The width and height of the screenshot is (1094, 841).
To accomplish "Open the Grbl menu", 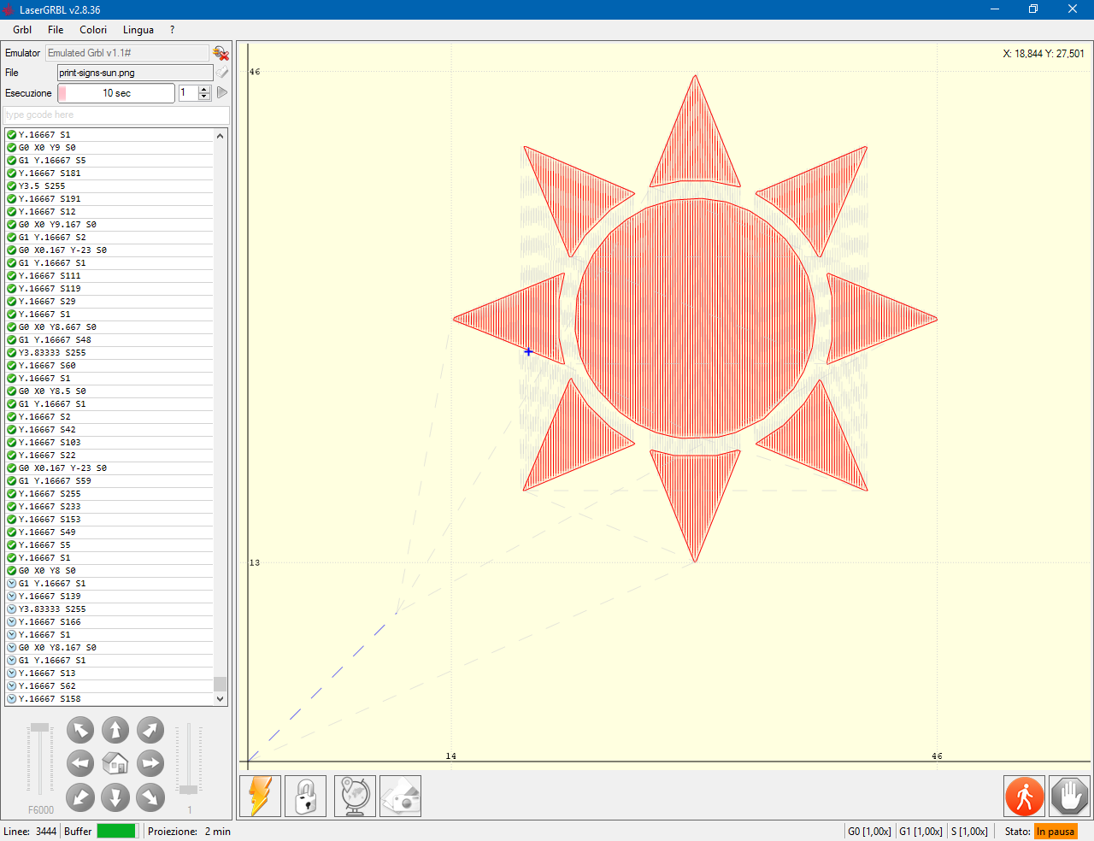I will [22, 30].
